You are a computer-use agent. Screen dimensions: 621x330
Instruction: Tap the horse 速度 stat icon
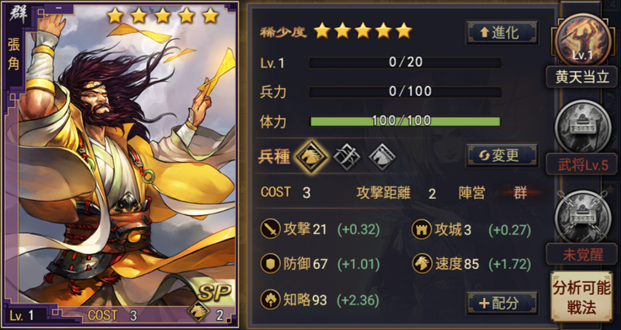tap(421, 264)
